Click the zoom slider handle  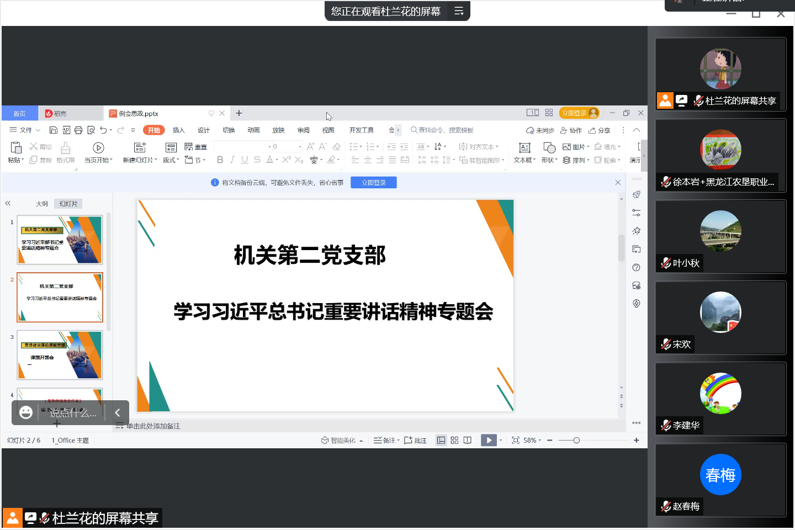pyautogui.click(x=576, y=440)
